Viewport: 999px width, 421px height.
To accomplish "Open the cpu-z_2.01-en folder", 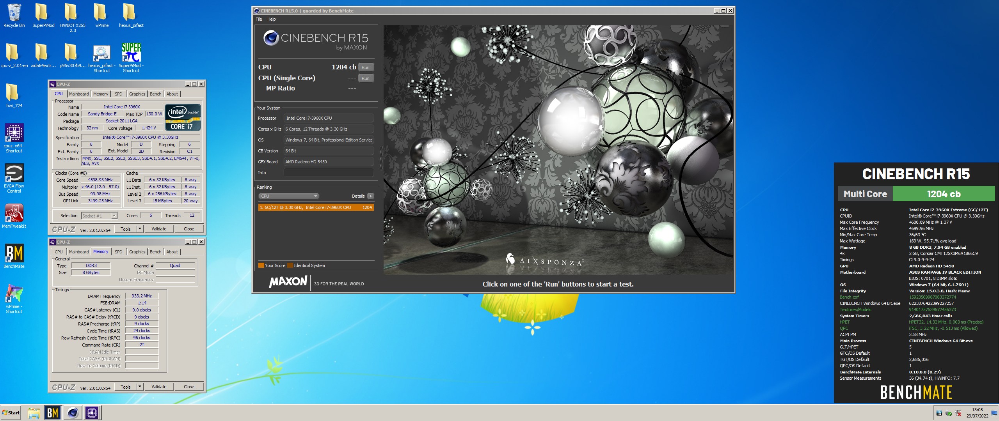I will [x=14, y=55].
